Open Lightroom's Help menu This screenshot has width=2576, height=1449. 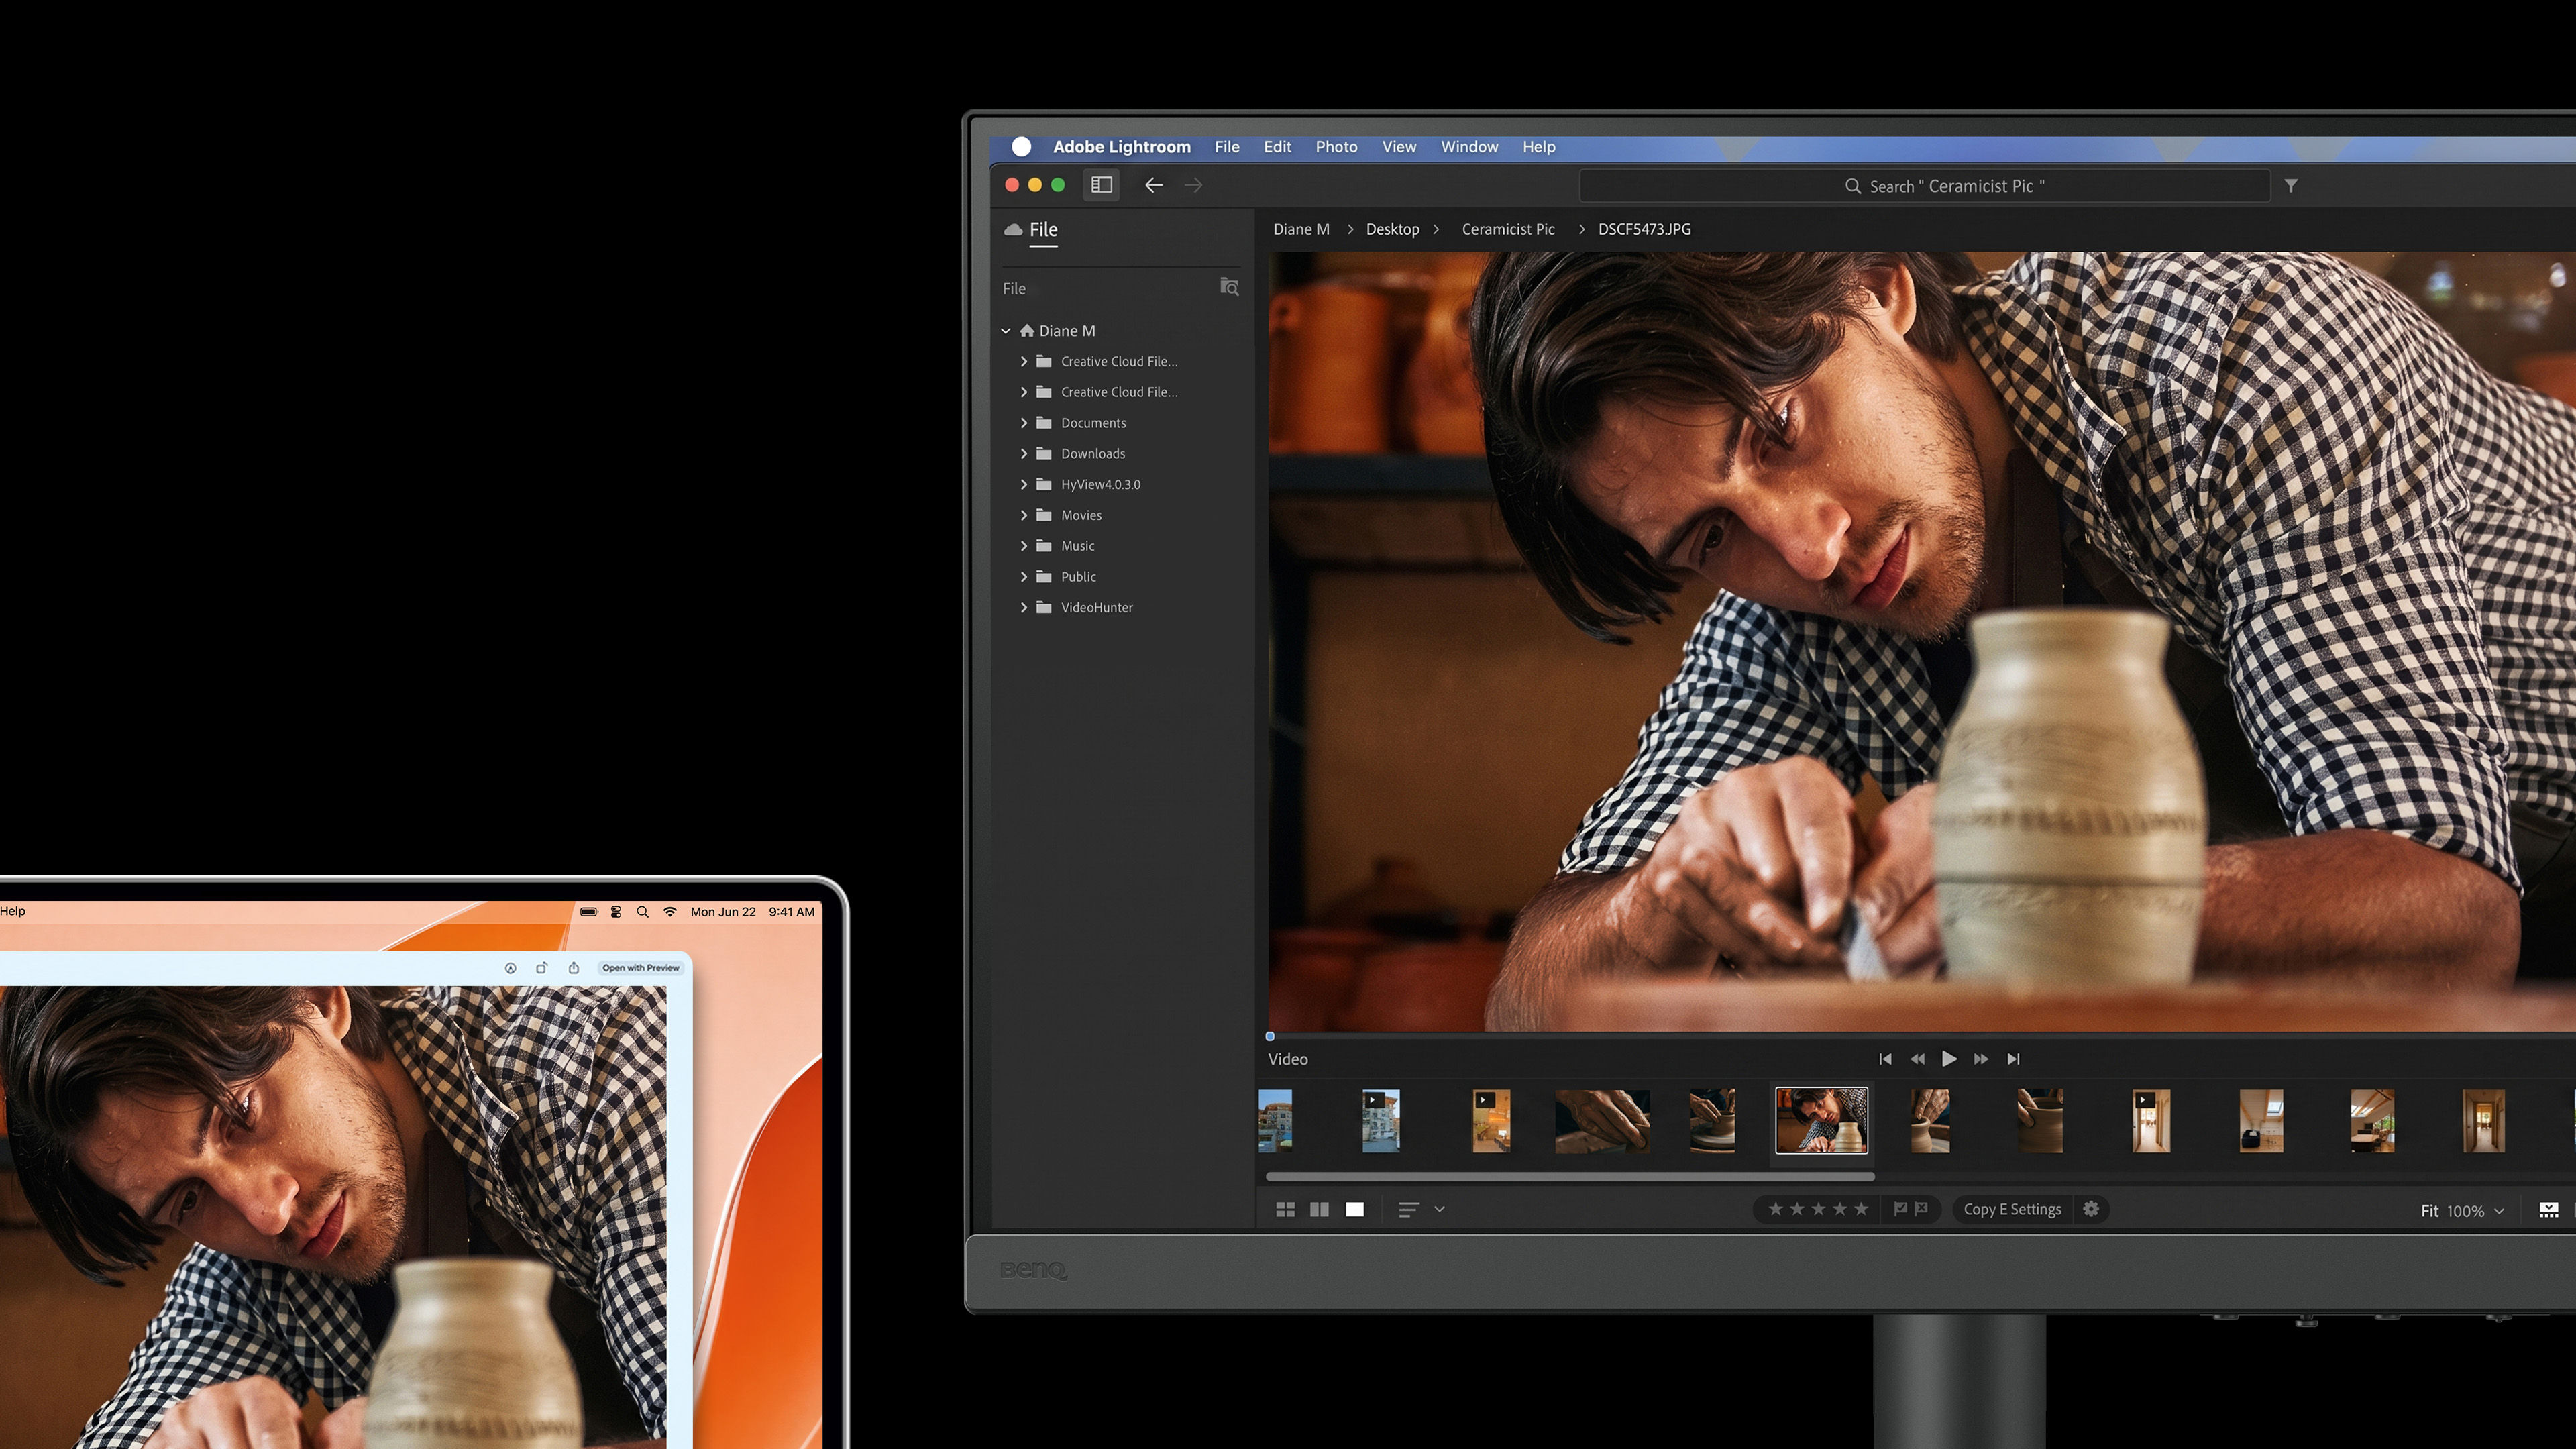click(1539, 147)
